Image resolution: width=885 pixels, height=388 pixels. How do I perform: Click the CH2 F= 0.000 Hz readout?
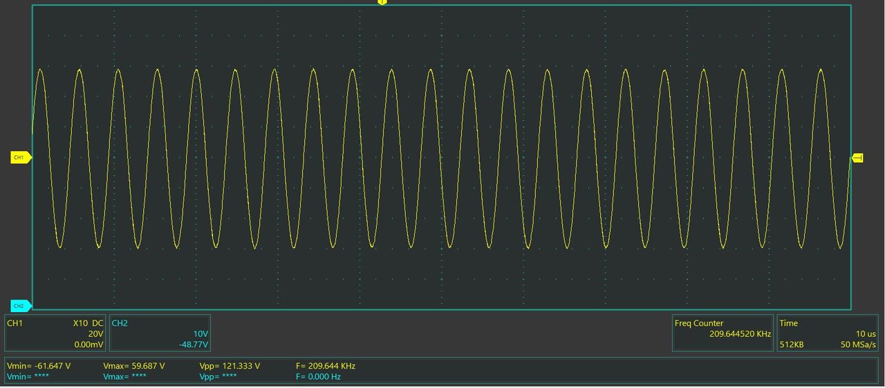pos(318,376)
